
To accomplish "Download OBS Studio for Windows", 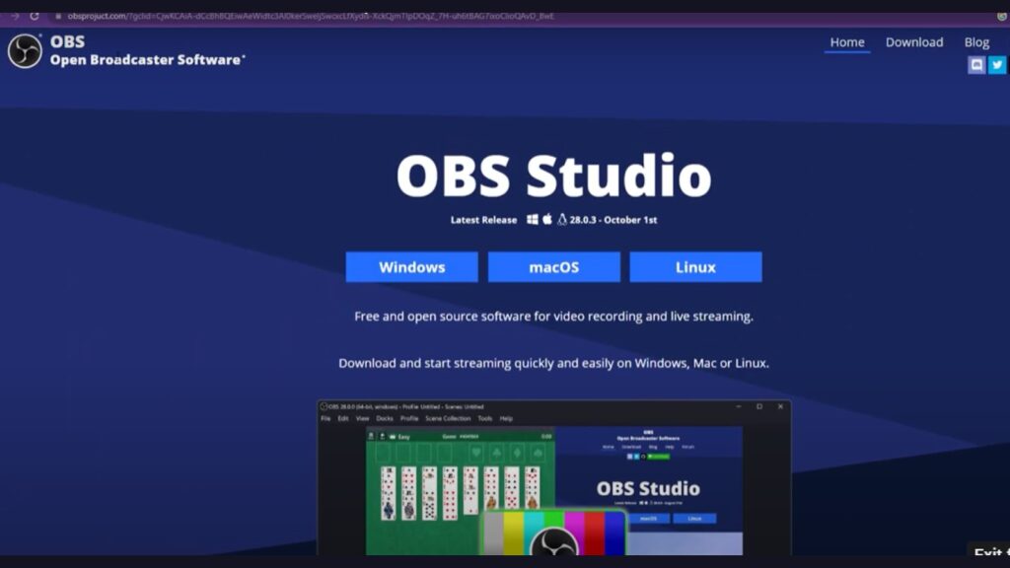I will pyautogui.click(x=411, y=267).
